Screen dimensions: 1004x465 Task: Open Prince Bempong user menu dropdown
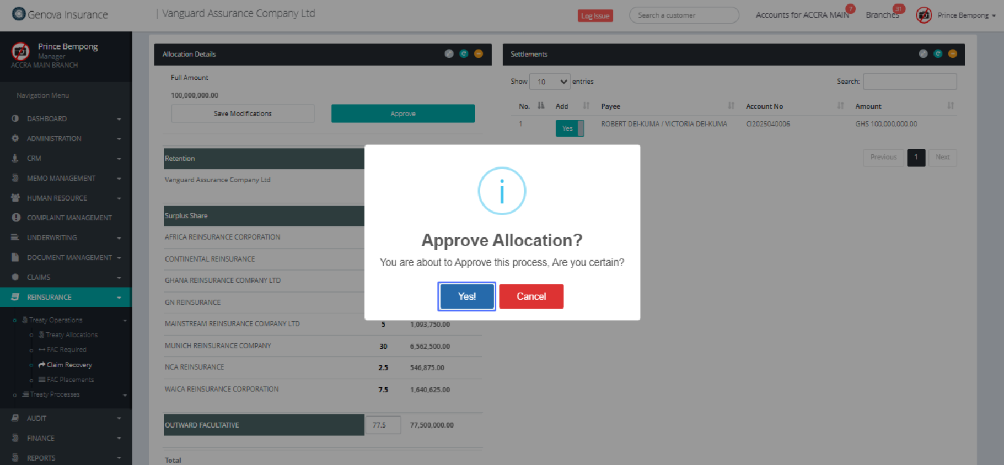966,15
